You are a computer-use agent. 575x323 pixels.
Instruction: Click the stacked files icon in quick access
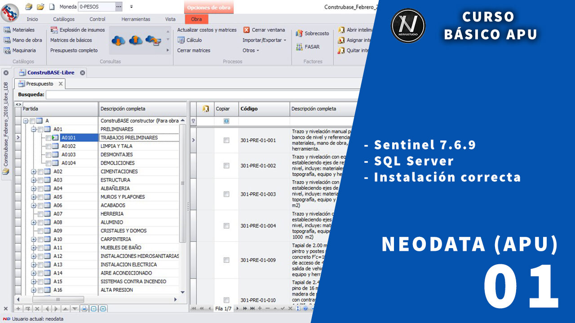pyautogui.click(x=29, y=7)
